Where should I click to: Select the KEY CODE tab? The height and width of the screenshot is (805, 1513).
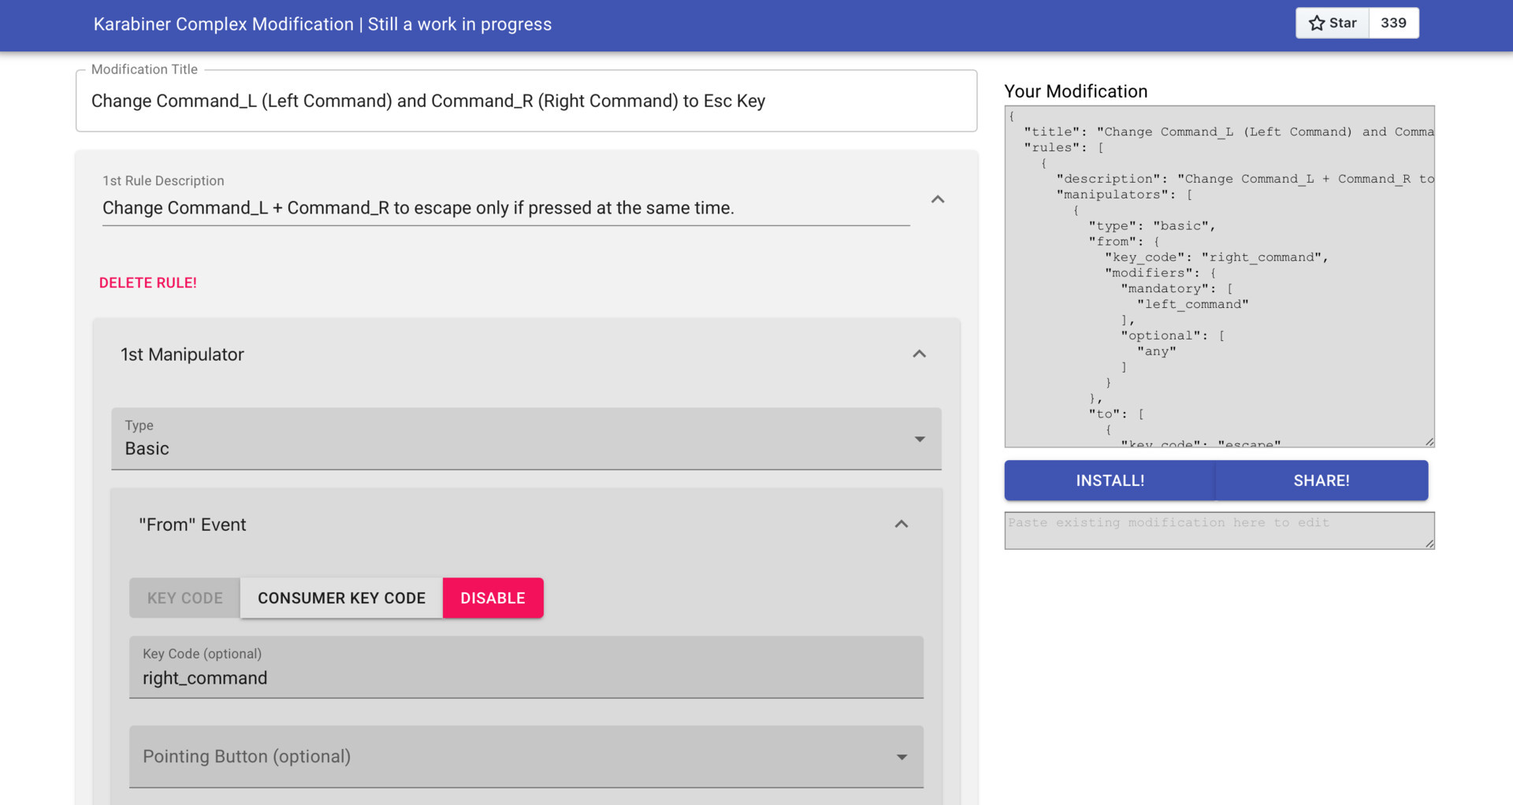click(185, 598)
